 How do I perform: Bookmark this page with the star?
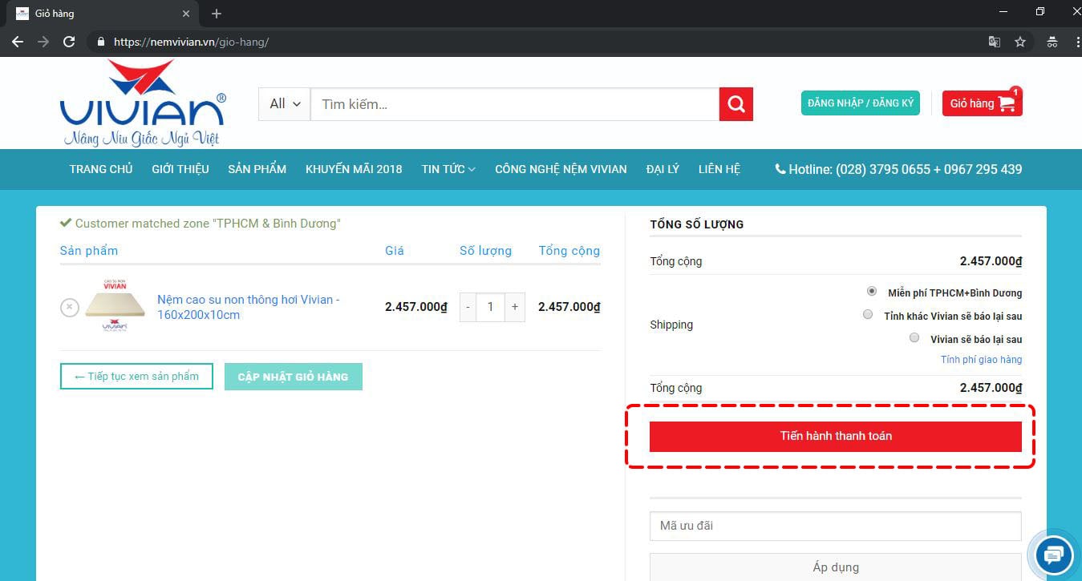[1020, 42]
